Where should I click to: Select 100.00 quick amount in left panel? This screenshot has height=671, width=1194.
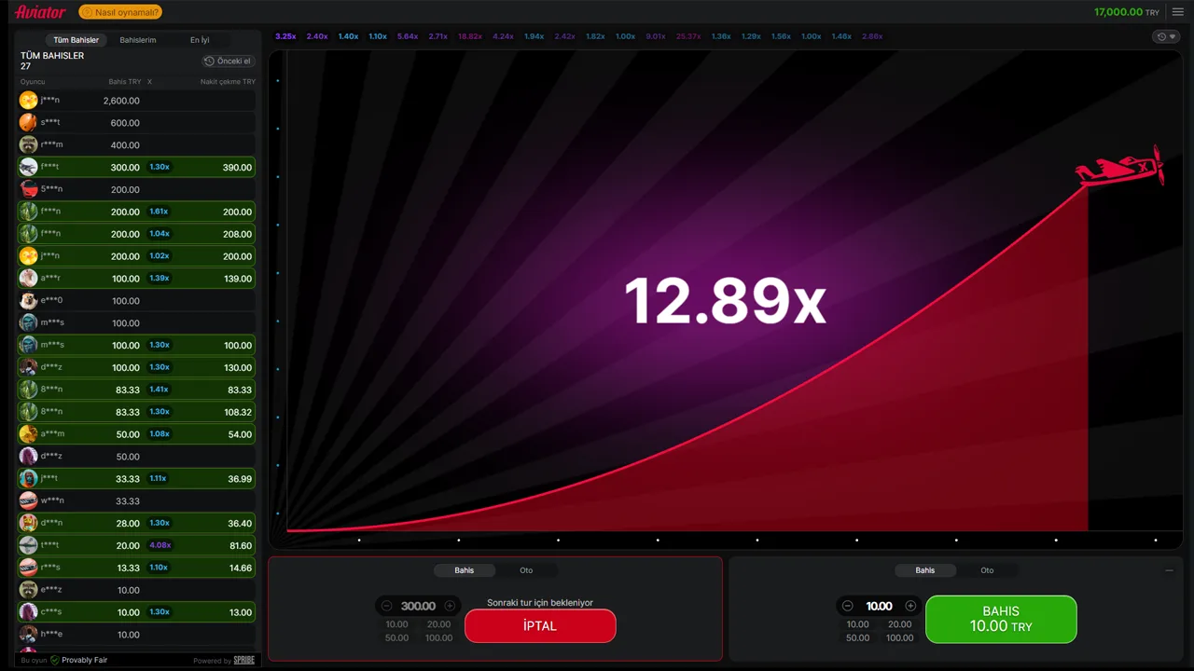coord(438,637)
